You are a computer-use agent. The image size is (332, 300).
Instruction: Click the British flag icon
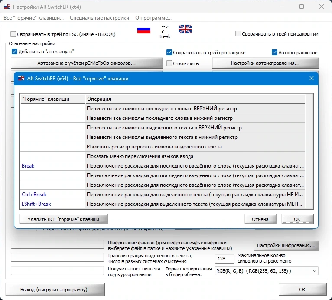[x=185, y=29]
